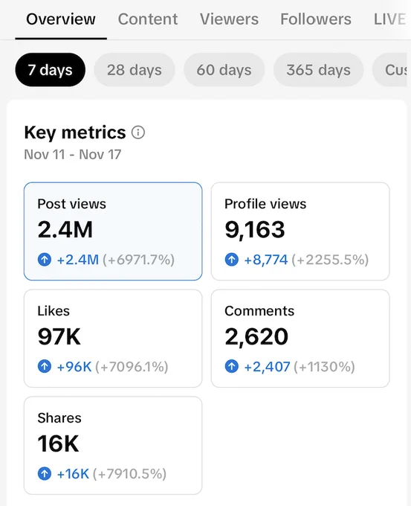Select the Post views metric card

(x=113, y=231)
